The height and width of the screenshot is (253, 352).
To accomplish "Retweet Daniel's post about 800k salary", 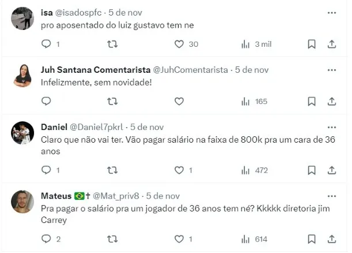I will click(x=113, y=170).
